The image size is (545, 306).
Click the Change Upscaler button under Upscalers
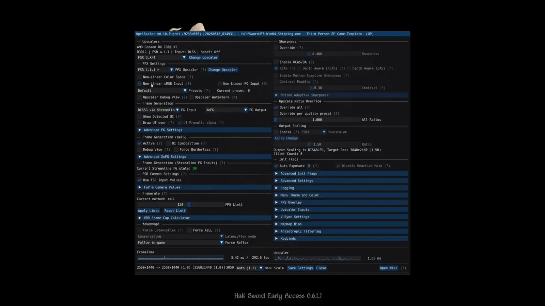tap(203, 57)
